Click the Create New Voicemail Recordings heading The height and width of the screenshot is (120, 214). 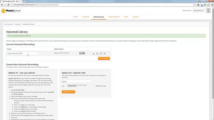(x=22, y=64)
